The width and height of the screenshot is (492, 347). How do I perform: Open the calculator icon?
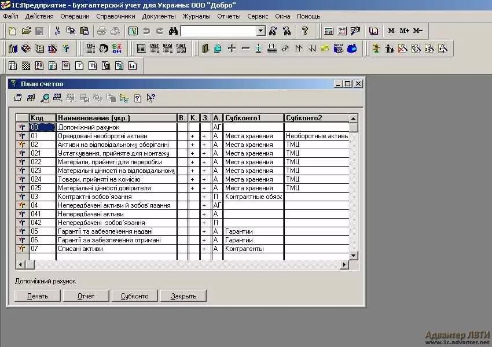pos(329,31)
